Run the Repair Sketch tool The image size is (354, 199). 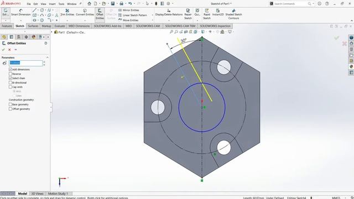point(188,14)
